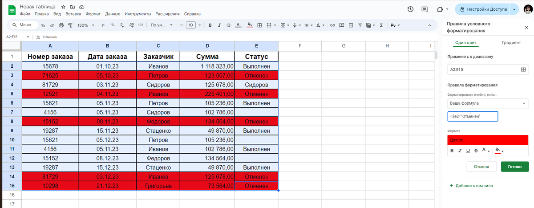This screenshot has height=208, width=534.
Task: Activate the paint format tool
Action: click(69, 25)
